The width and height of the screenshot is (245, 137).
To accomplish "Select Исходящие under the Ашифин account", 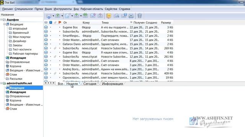I will pyautogui.click(x=18, y=58).
